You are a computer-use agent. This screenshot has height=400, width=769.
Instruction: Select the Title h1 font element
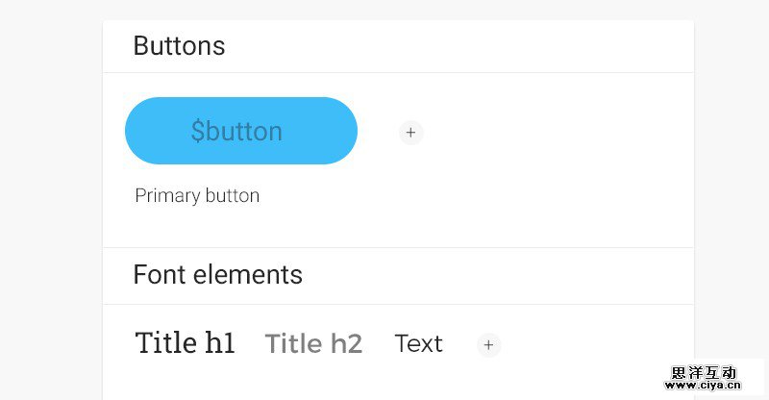[x=186, y=343]
